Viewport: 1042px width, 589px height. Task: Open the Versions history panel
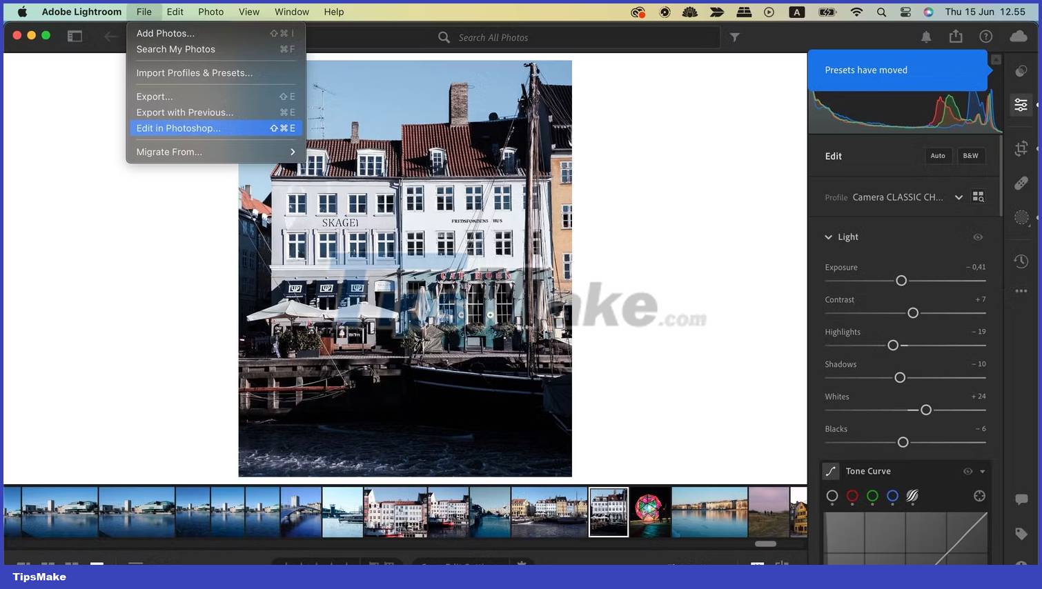point(1020,261)
